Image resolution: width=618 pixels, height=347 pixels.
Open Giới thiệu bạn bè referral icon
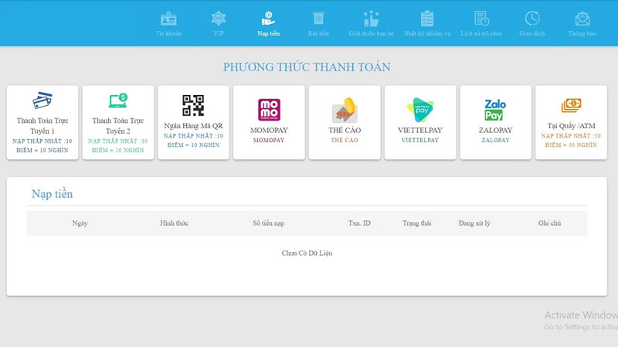(371, 19)
